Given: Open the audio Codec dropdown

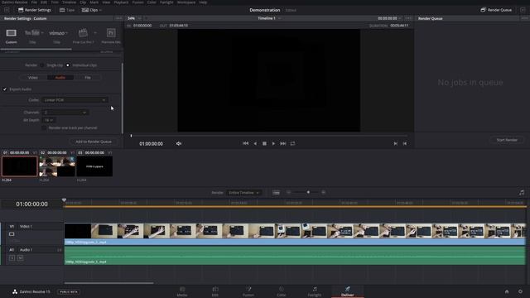Looking at the screenshot, I should (x=75, y=100).
